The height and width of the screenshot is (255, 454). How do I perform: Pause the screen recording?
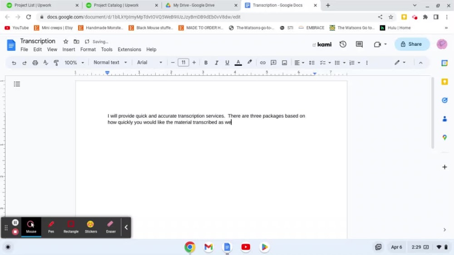click(15, 222)
